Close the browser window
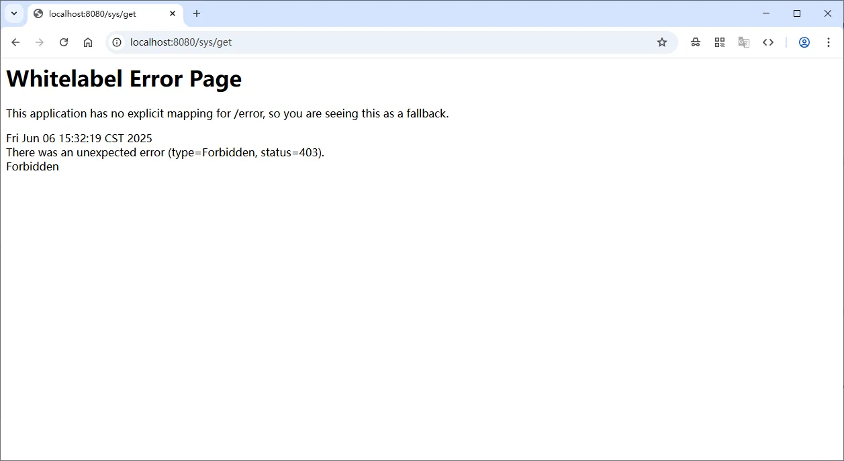 coord(828,13)
